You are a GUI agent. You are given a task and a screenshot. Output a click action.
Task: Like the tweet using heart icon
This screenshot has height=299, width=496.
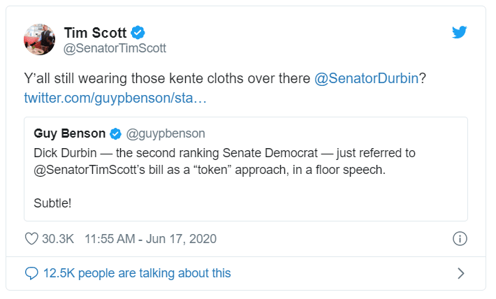31,239
